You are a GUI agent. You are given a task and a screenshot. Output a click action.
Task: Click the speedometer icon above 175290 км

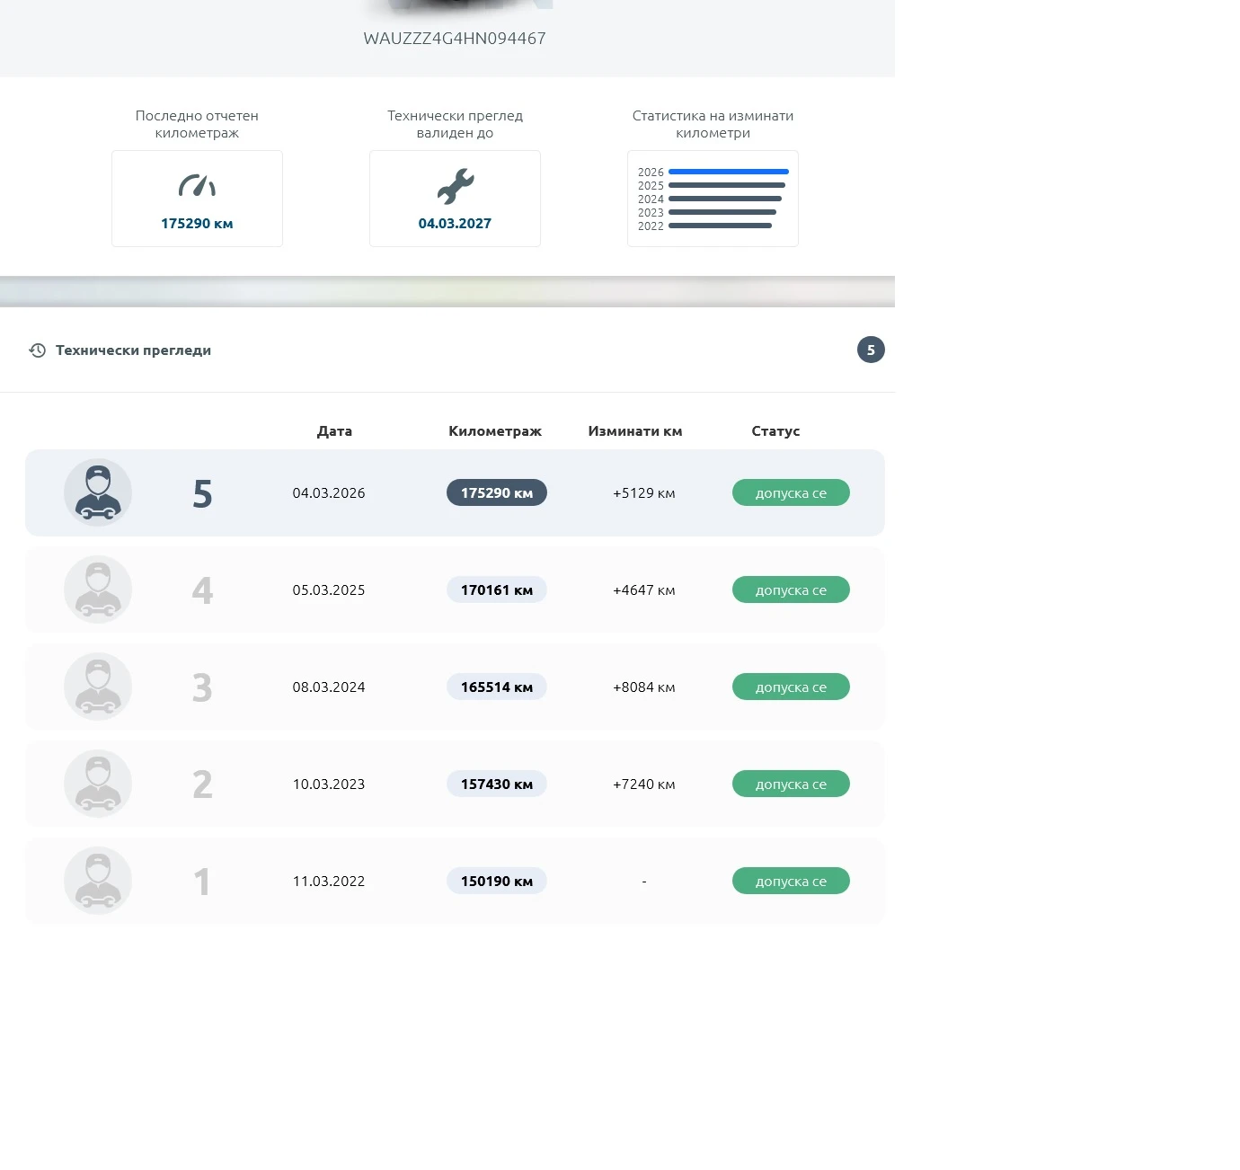pyautogui.click(x=197, y=185)
